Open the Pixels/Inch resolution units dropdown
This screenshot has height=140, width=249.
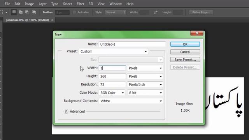point(145,84)
